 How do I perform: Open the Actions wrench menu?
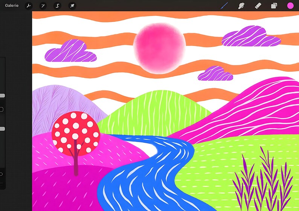29,6
